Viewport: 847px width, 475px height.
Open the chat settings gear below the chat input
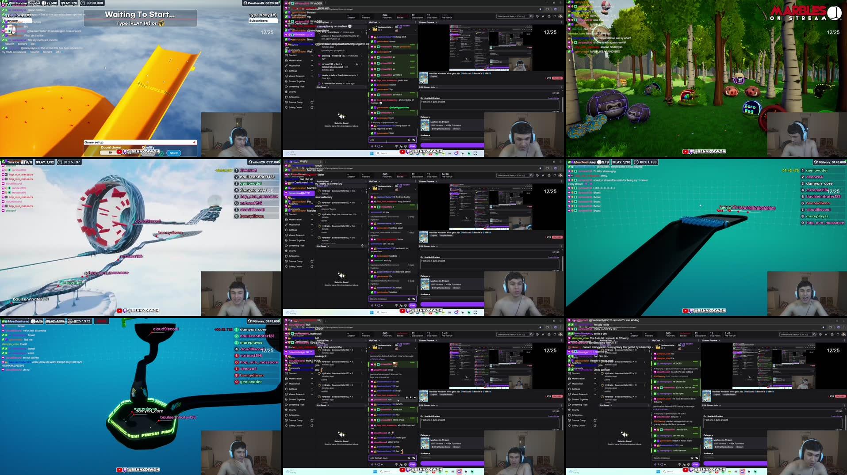[406, 147]
